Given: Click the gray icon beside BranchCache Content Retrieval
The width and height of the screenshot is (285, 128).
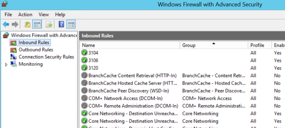Looking at the screenshot, I should click(x=84, y=76).
